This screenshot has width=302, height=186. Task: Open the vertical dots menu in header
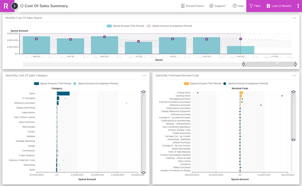(298, 6)
